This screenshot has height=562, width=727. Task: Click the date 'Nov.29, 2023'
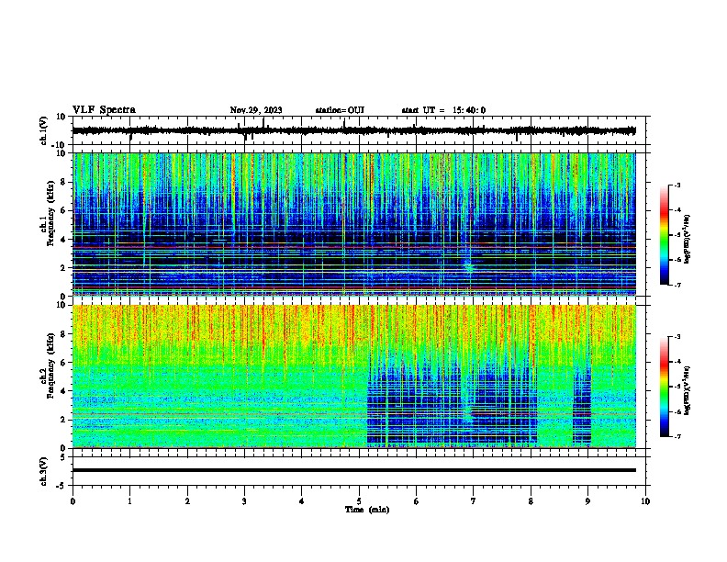click(256, 110)
